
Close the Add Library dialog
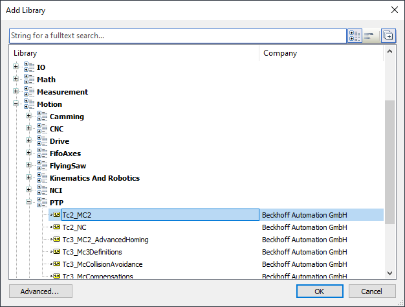click(395, 10)
